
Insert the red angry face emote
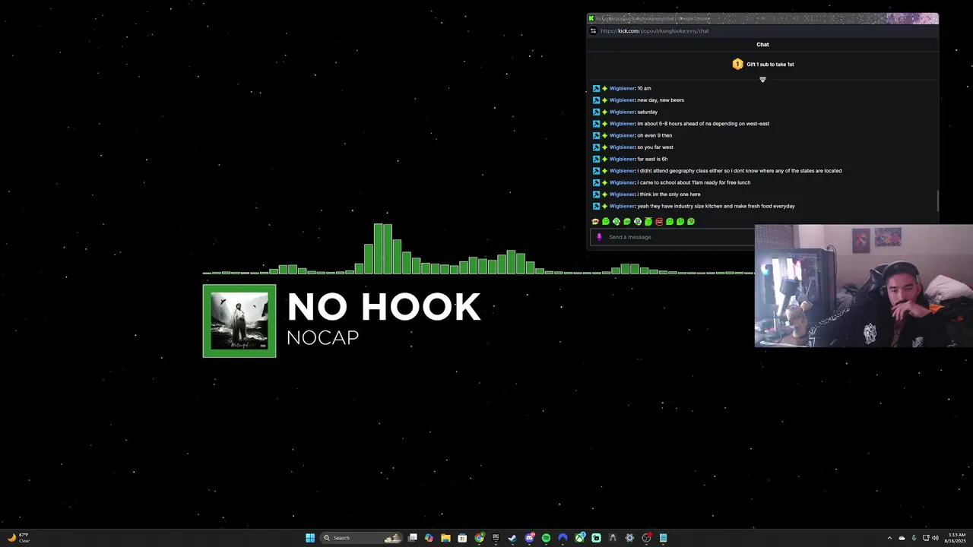click(659, 222)
